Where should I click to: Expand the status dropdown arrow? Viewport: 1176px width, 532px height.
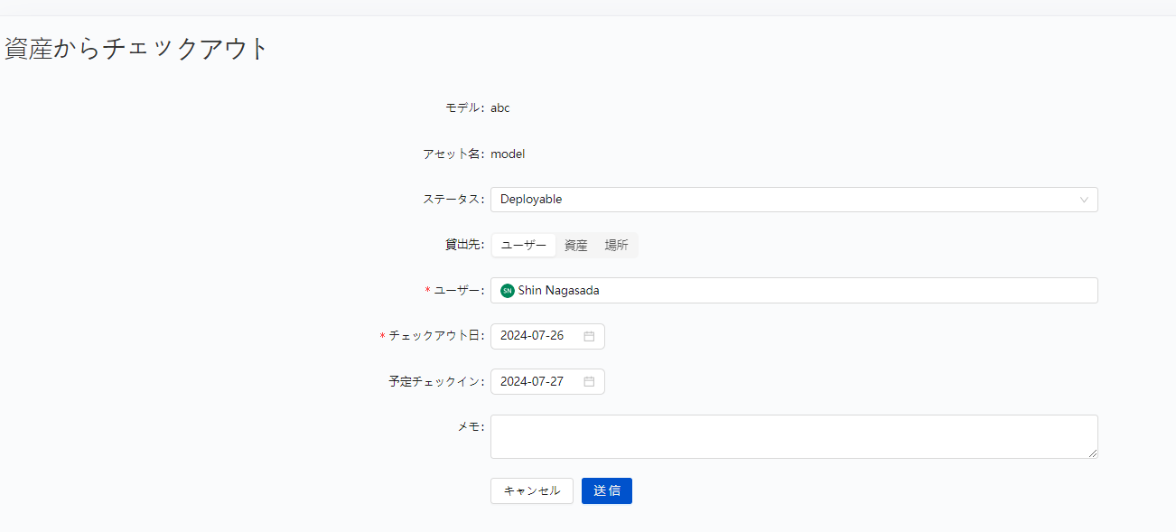pos(1084,200)
